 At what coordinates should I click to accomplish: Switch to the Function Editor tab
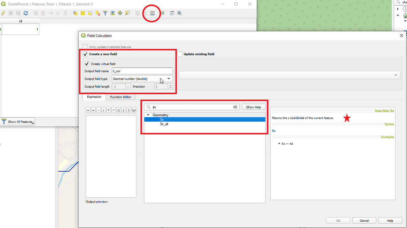[x=121, y=97]
